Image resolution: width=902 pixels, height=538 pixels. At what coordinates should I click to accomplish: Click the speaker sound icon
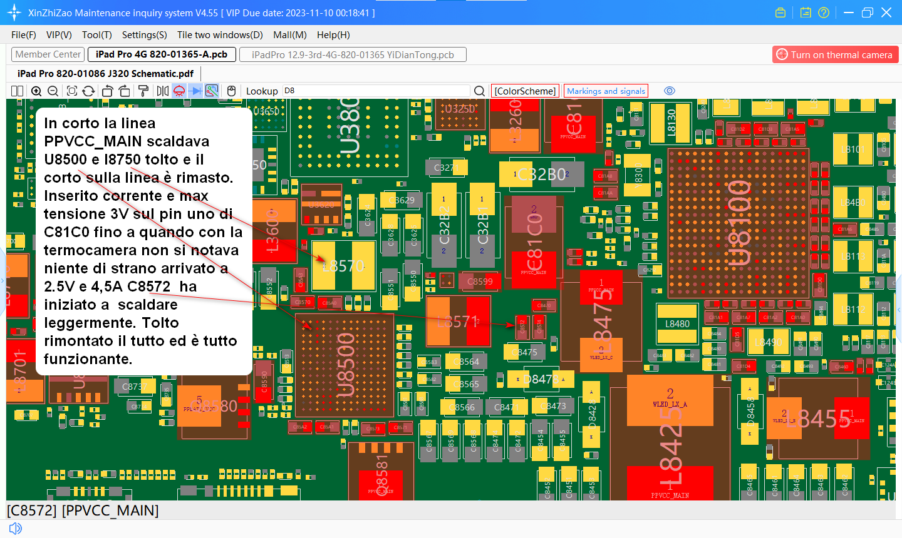(16, 529)
